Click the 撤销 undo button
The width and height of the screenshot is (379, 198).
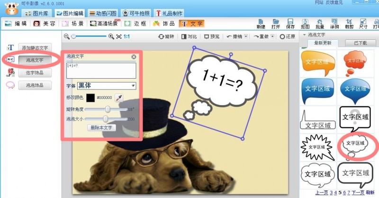point(234,36)
